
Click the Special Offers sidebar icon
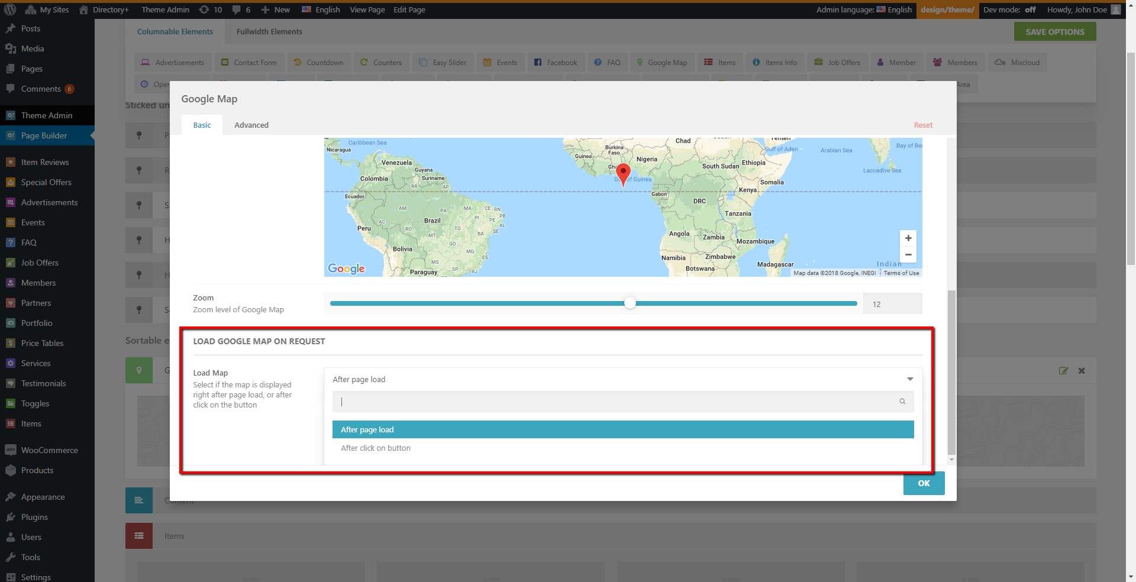[x=10, y=182]
